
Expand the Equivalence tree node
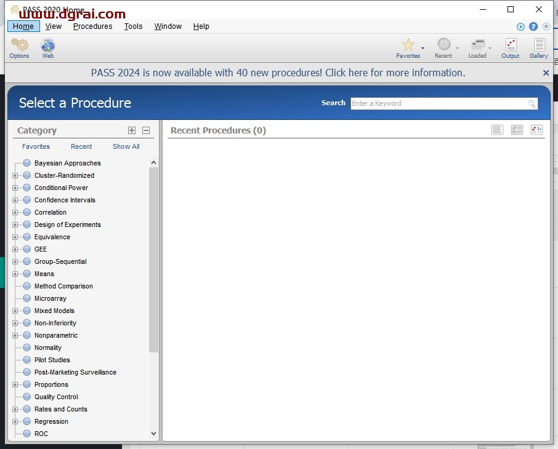pos(15,237)
